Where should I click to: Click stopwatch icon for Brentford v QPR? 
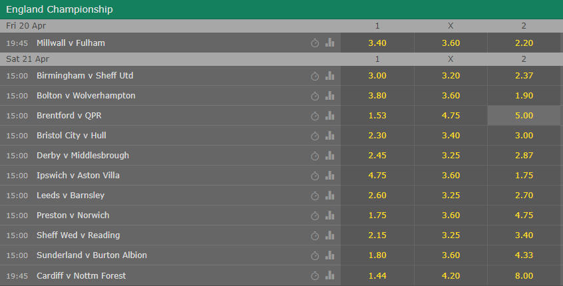click(x=315, y=116)
